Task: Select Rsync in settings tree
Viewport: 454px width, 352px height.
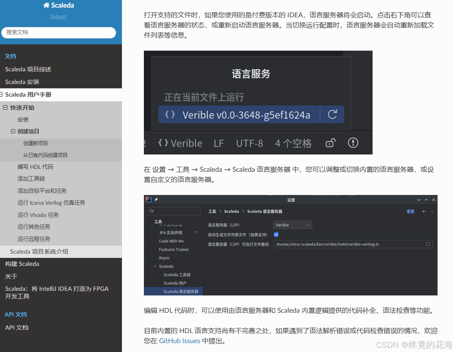Action: coord(164,258)
